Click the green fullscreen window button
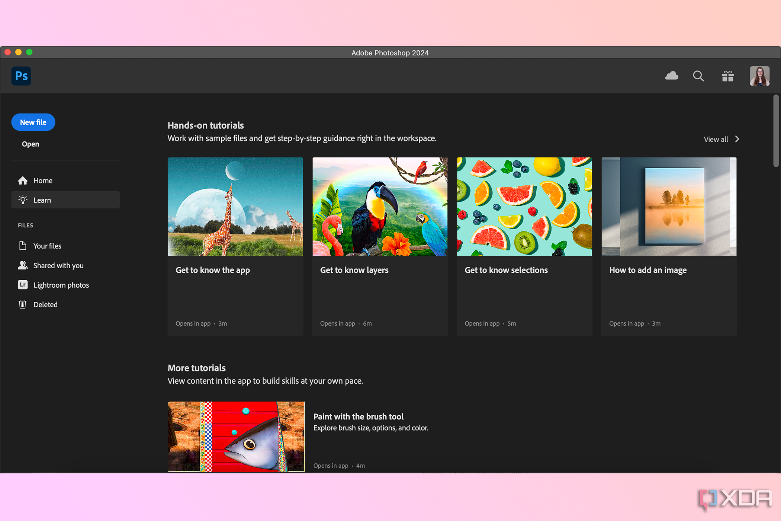Viewport: 781px width, 521px height. point(29,52)
